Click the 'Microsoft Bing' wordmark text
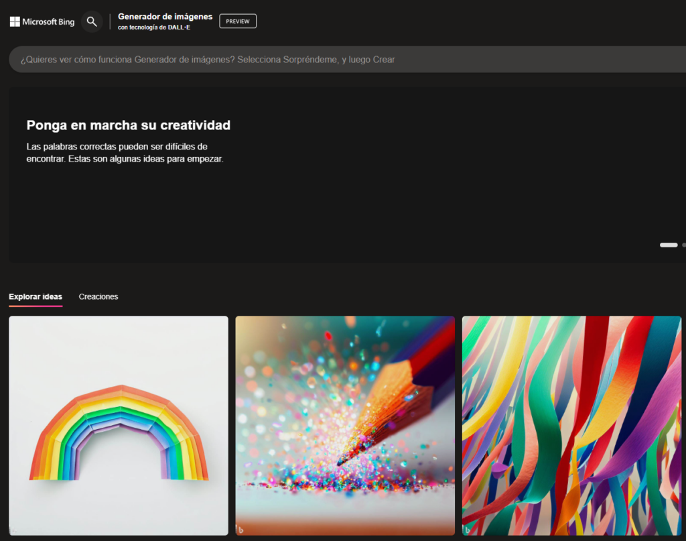Image resolution: width=686 pixels, height=541 pixels. pyautogui.click(x=48, y=21)
